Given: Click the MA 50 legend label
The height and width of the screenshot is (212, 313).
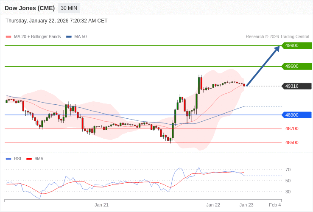Looking at the screenshot, I should pyautogui.click(x=81, y=37).
